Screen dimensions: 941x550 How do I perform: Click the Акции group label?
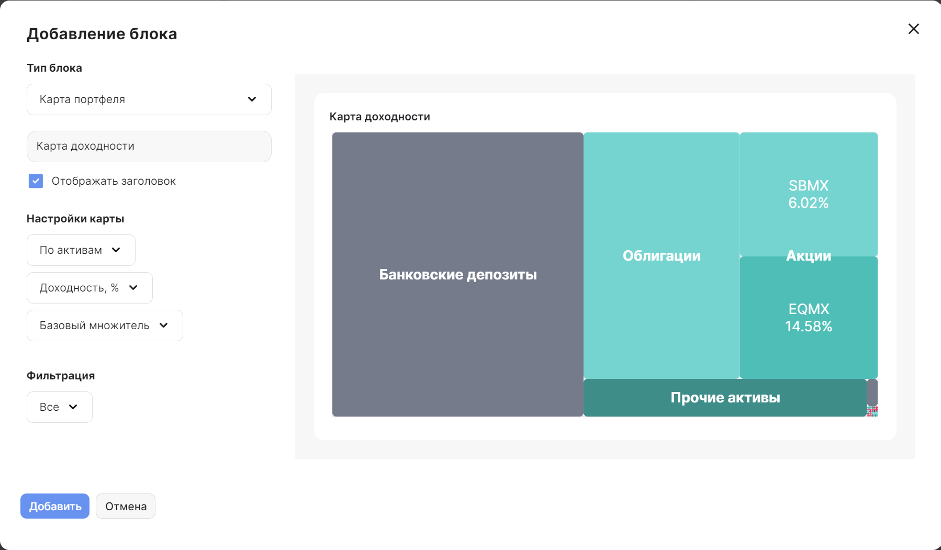(x=809, y=255)
